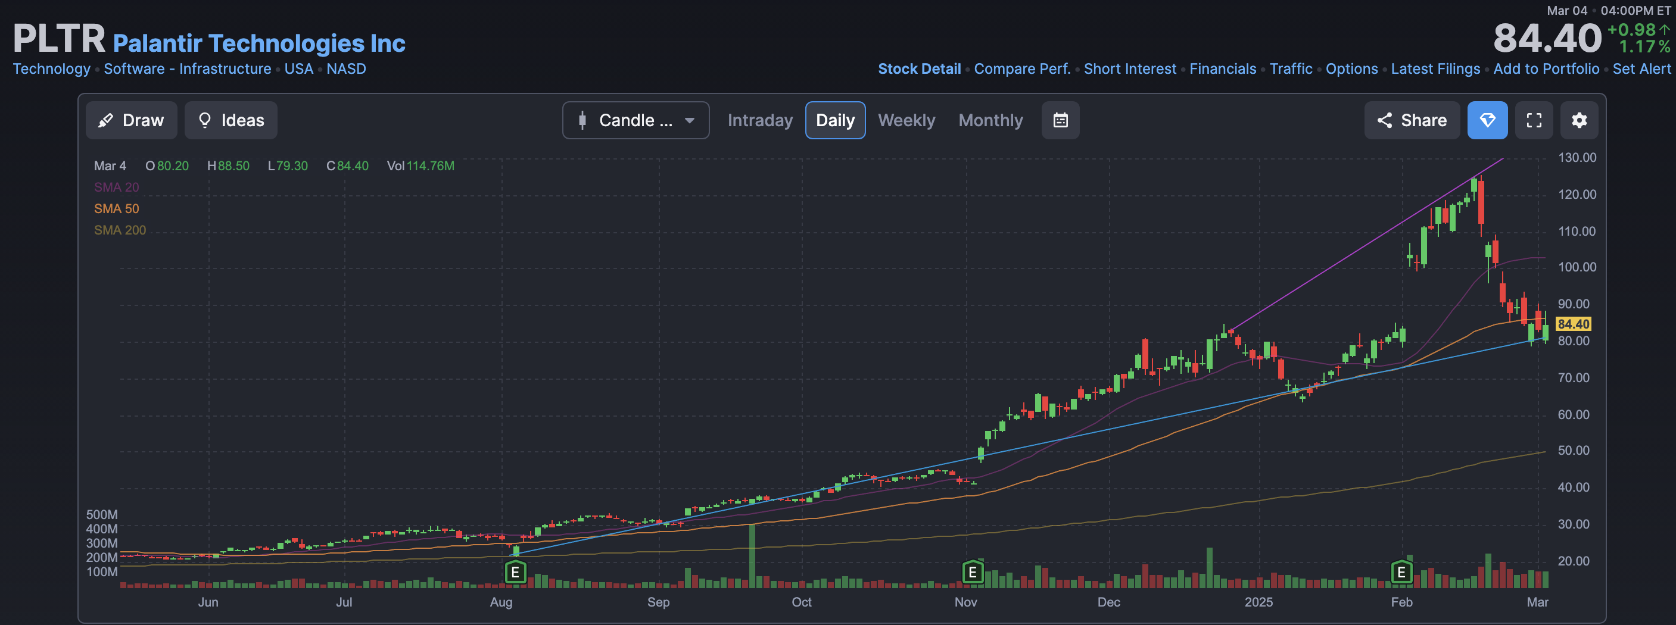Open the Draw tool
Screen dimensions: 1676x625
tap(131, 120)
